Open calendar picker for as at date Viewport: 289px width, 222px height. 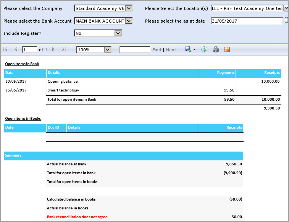coord(287,21)
